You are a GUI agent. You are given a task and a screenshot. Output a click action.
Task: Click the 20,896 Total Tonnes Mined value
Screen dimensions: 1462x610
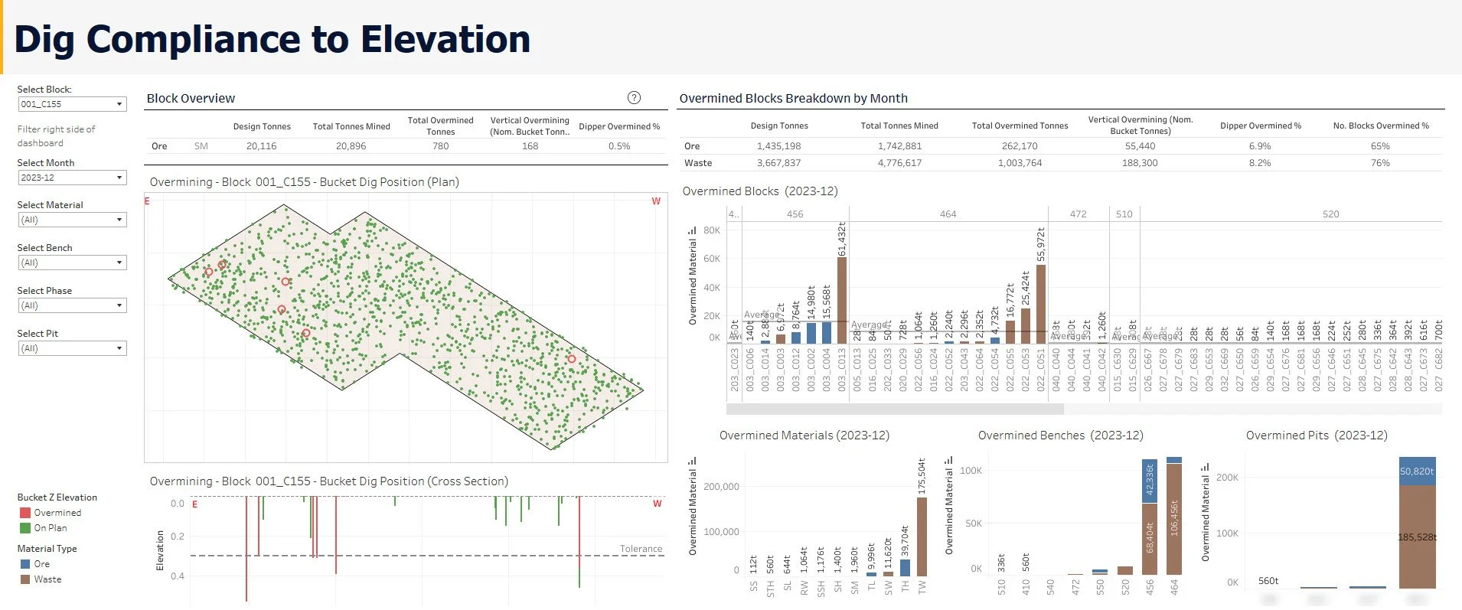pyautogui.click(x=351, y=146)
